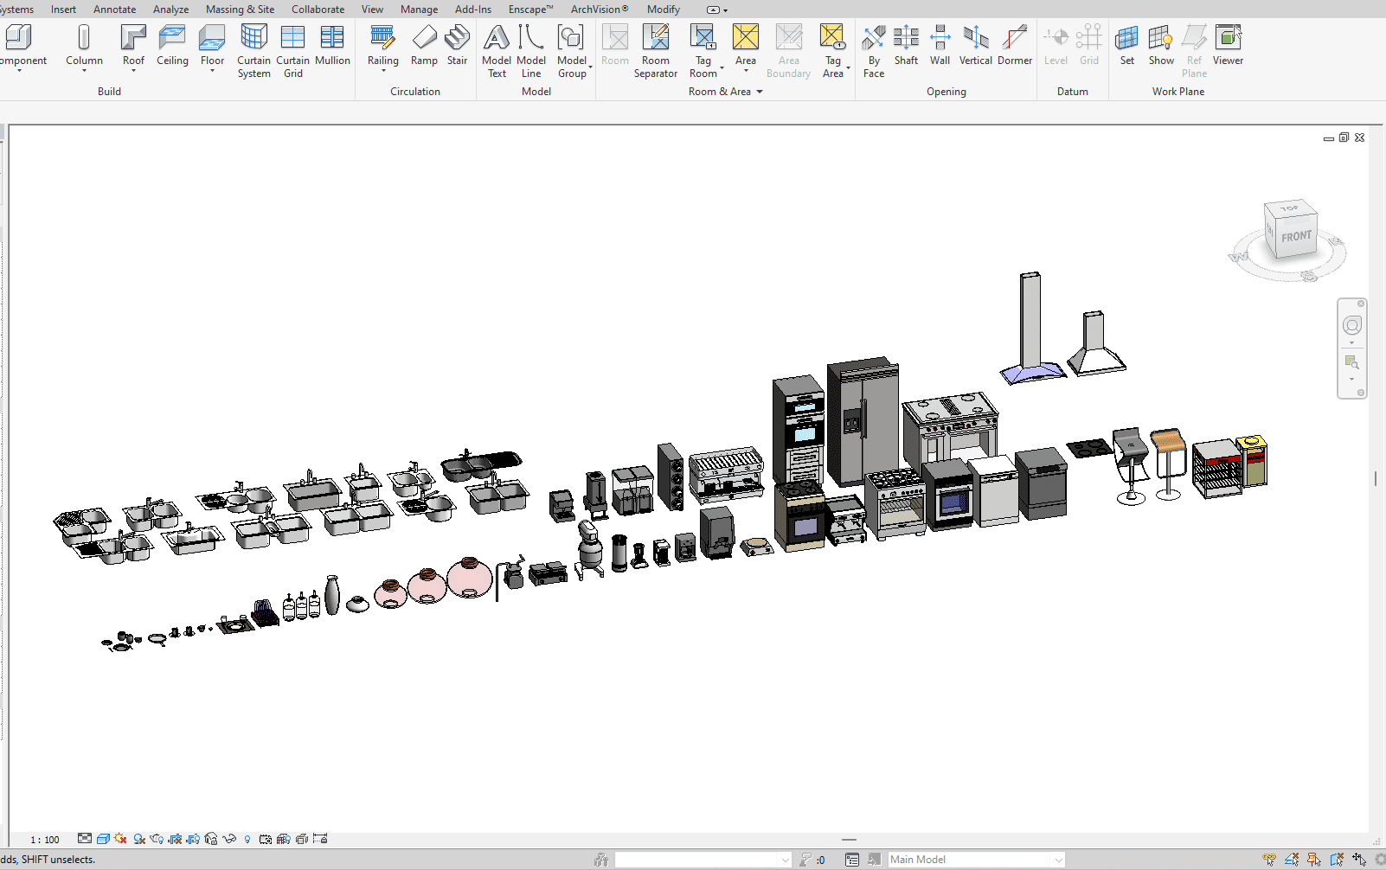This screenshot has height=870, width=1386.
Task: Open the workset dropdown in status bar
Action: tap(785, 860)
